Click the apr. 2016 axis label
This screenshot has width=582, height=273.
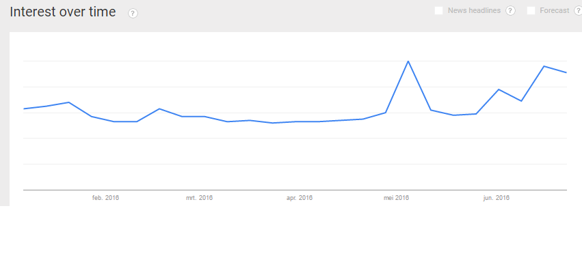point(299,198)
